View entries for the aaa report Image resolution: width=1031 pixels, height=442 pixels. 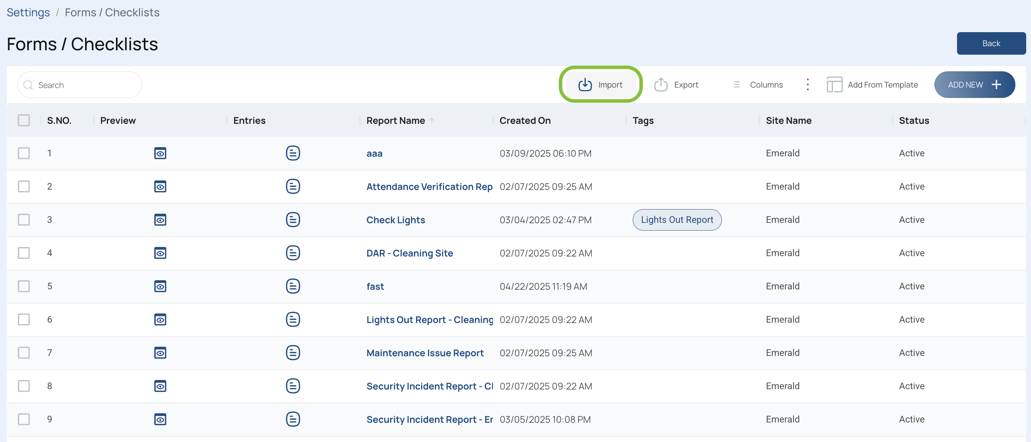[293, 153]
